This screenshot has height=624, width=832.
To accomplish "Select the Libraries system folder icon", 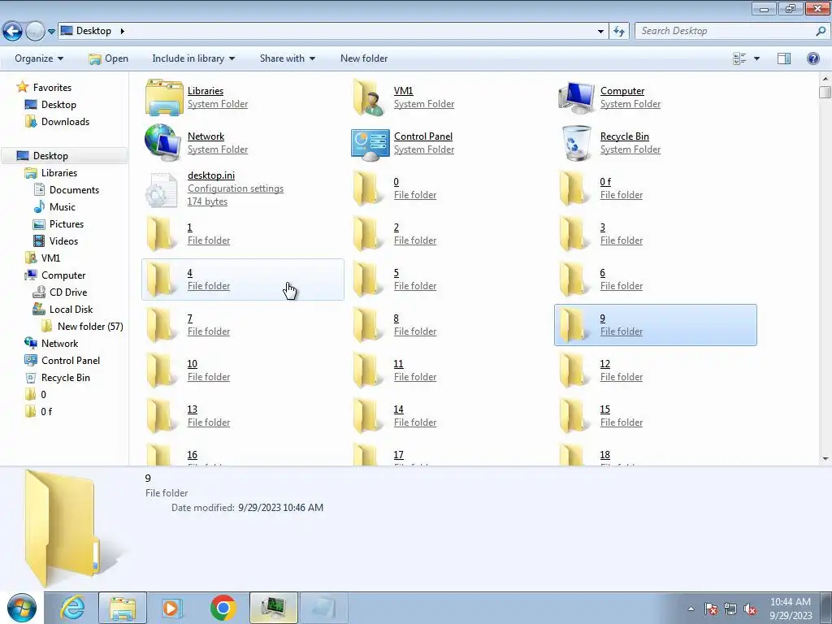I will tap(164, 97).
